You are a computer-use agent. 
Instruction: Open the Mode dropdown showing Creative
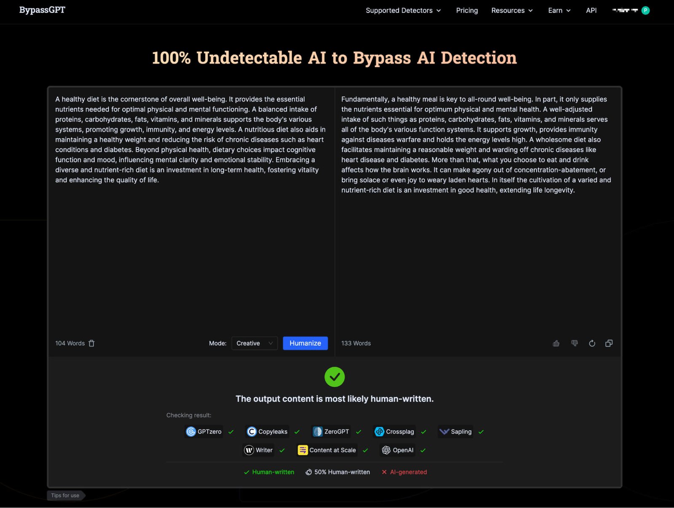pos(254,343)
